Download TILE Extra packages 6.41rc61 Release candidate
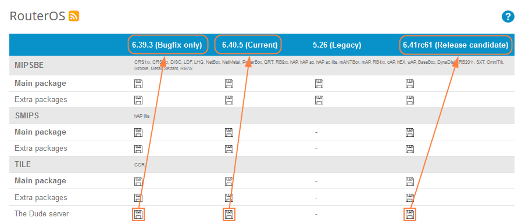Screen dimensions: 525x221 coord(410,197)
